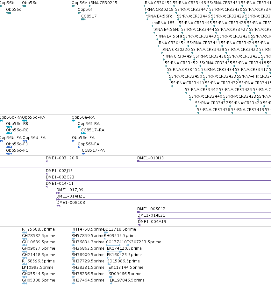
Task: Select the 5SrRNA:CR33449 feature label
Action: point(188,83)
